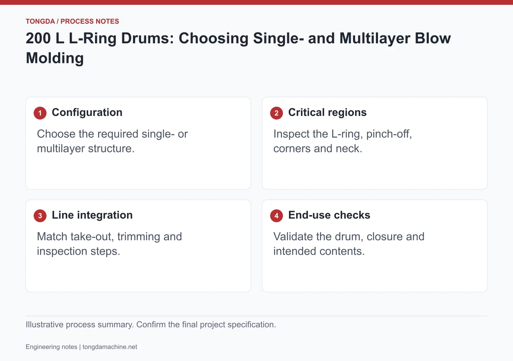Click the take-out, trimming description text
This screenshot has height=361, width=513.
[109, 244]
